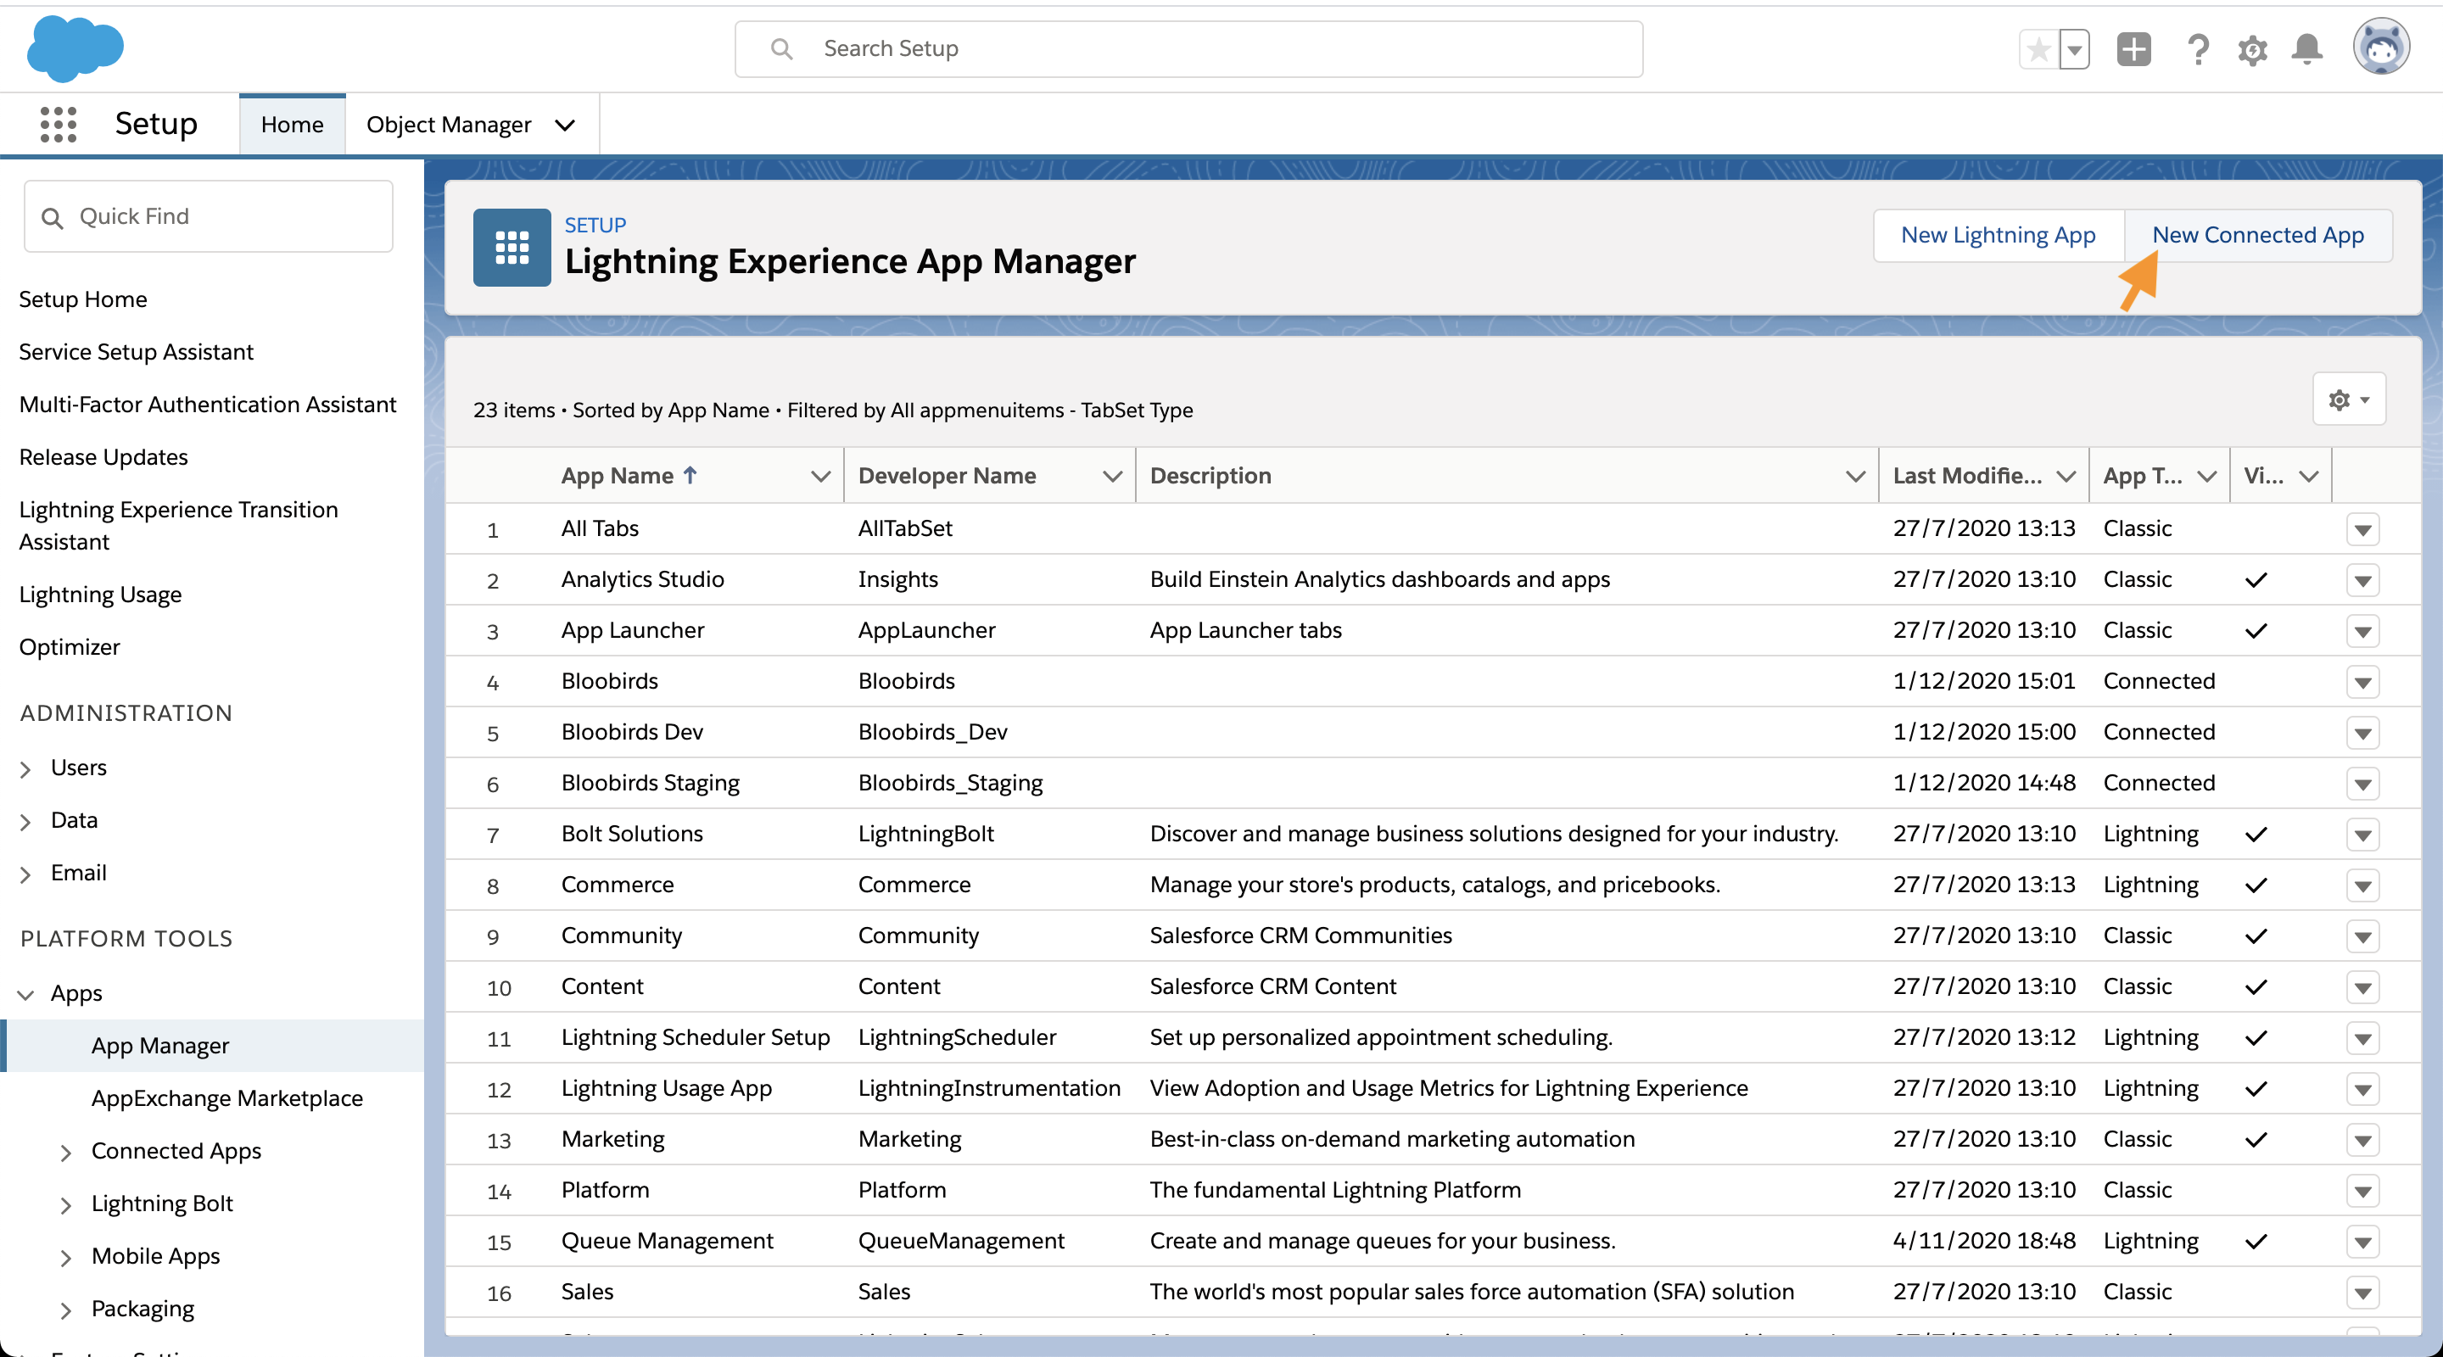
Task: Expand Connected Apps in sidebar
Action: click(x=65, y=1152)
